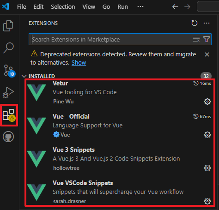219x210 pixels.
Task: Open Source Control view with 10 badge
Action: (x=9, y=71)
